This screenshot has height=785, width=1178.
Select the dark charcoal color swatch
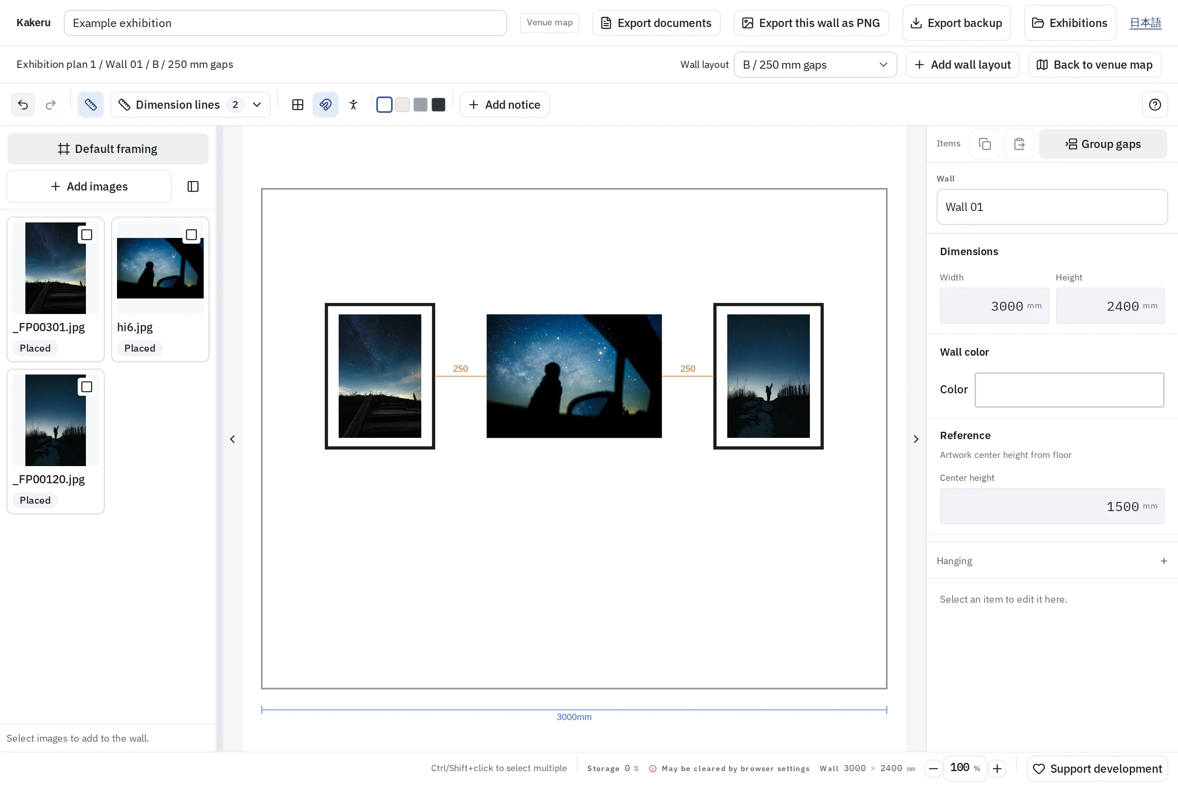pyautogui.click(x=438, y=105)
